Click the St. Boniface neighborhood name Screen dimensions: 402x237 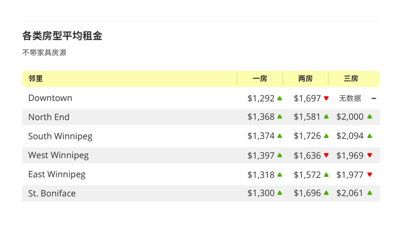tap(52, 193)
